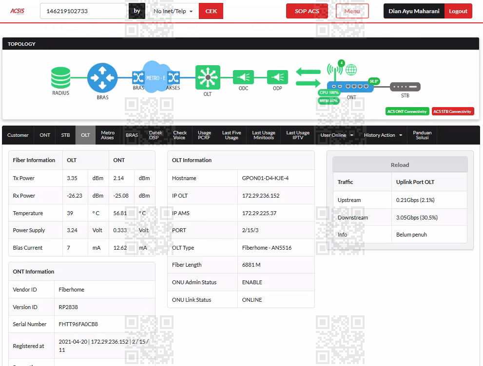Screen dimensions: 483x366
Task: Click the CPU 100% badge
Action: click(329, 92)
